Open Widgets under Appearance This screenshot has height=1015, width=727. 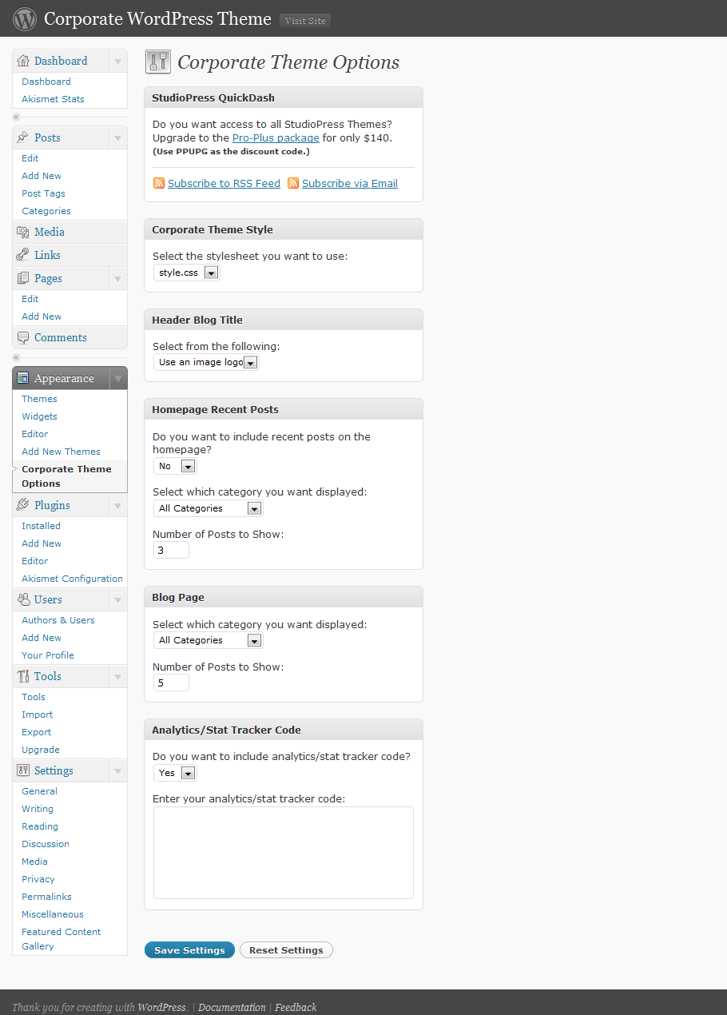coord(39,416)
